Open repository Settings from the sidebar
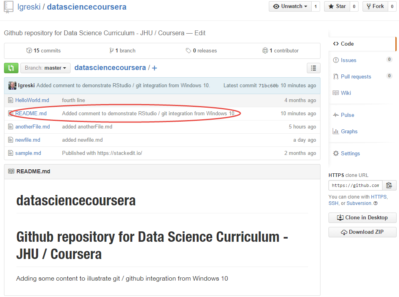 (x=350, y=153)
